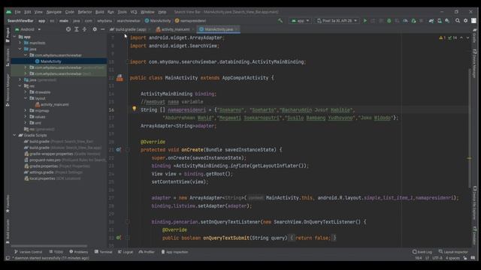481x270 pixels.
Task: Expand the mipmap folder arrow
Action: click(x=26, y=110)
